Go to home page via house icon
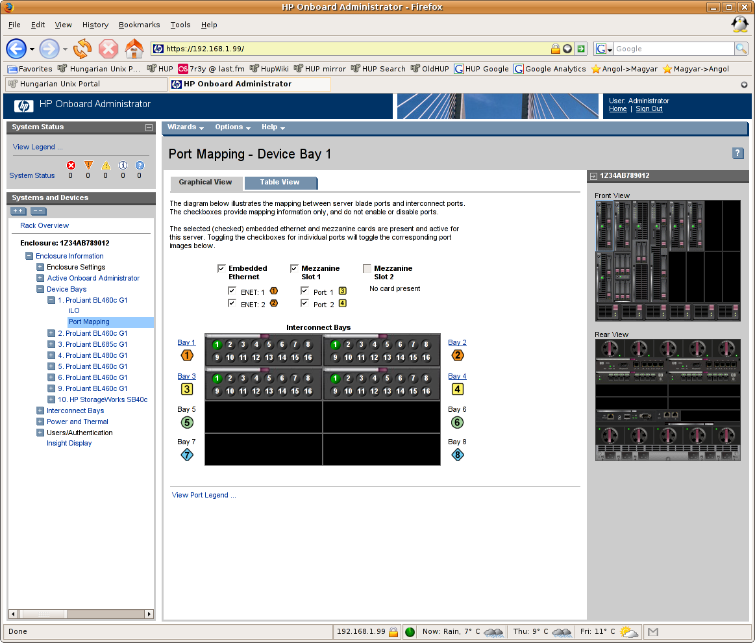The height and width of the screenshot is (643, 755). (134, 49)
